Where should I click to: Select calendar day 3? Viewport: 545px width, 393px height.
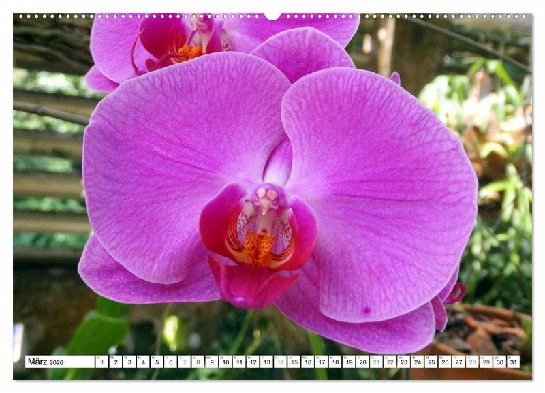pyautogui.click(x=129, y=362)
